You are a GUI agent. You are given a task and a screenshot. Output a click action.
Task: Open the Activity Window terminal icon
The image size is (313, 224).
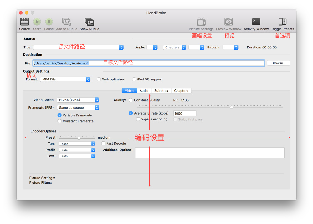[256, 22]
